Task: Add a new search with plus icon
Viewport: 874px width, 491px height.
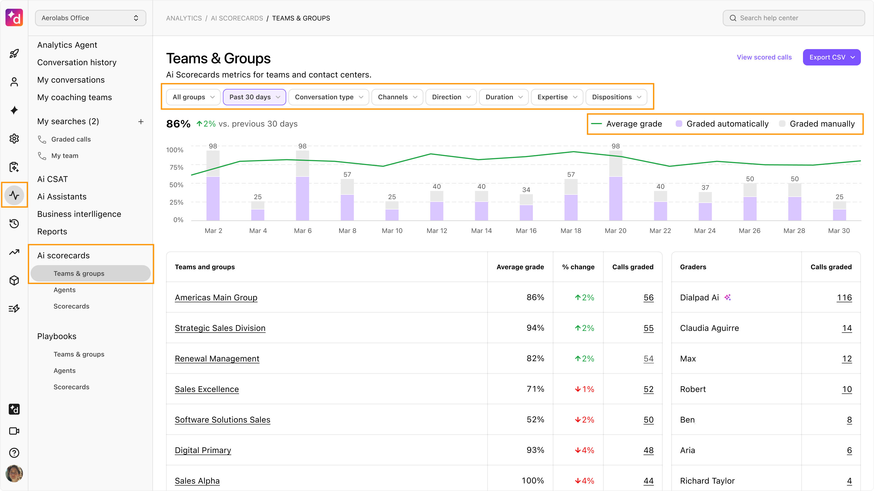Action: pos(141,122)
